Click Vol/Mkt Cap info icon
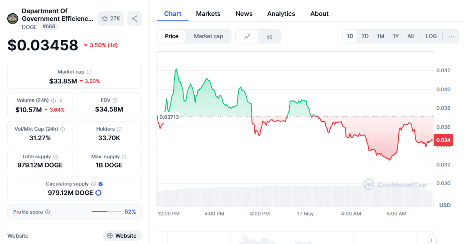 (x=63, y=129)
